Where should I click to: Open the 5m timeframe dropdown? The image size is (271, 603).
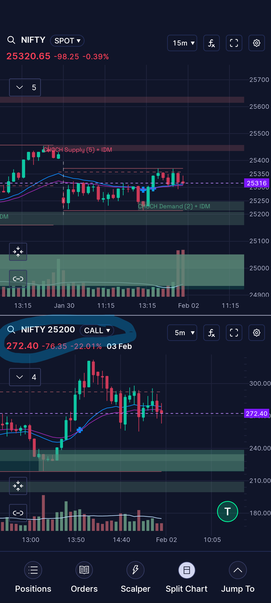click(x=182, y=333)
